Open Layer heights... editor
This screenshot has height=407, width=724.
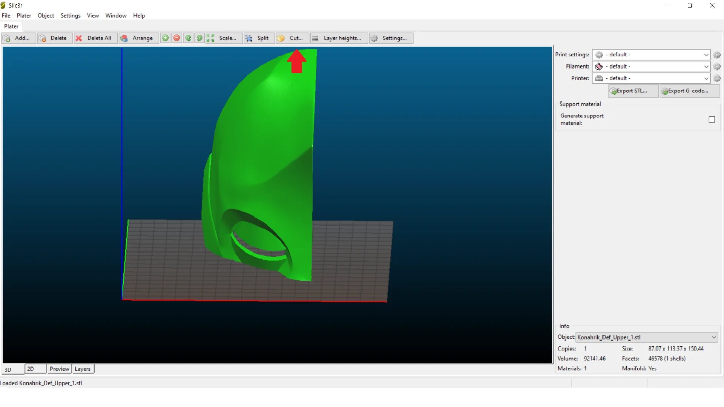(339, 38)
